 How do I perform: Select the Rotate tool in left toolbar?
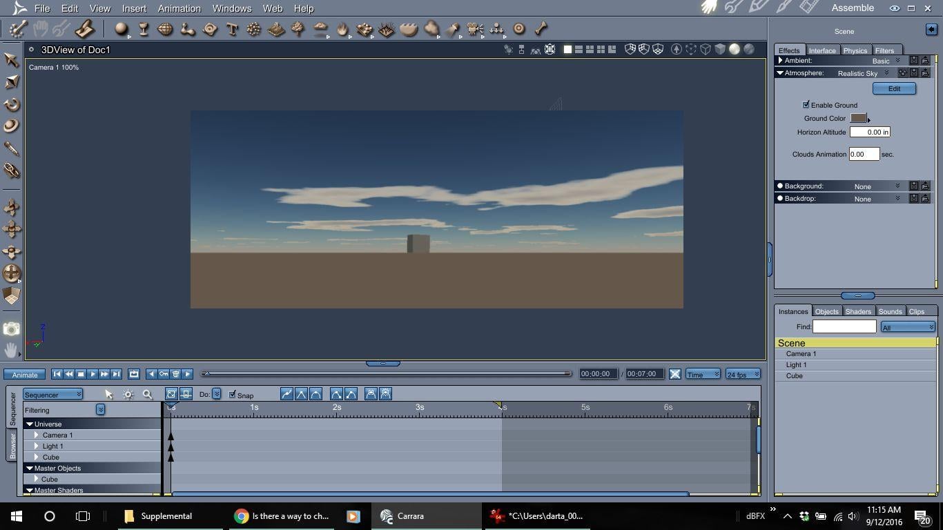[12, 104]
